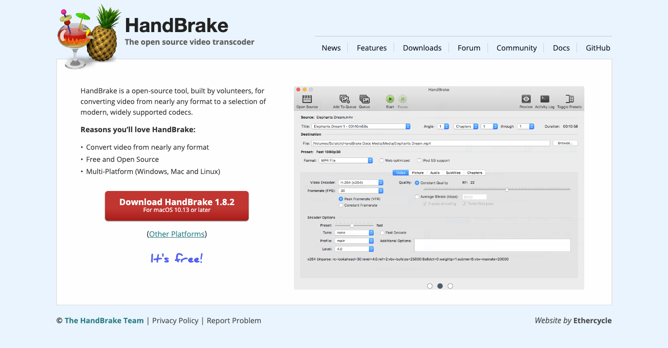
Task: Click the 'It's free!' handwritten text
Action: coord(177,258)
